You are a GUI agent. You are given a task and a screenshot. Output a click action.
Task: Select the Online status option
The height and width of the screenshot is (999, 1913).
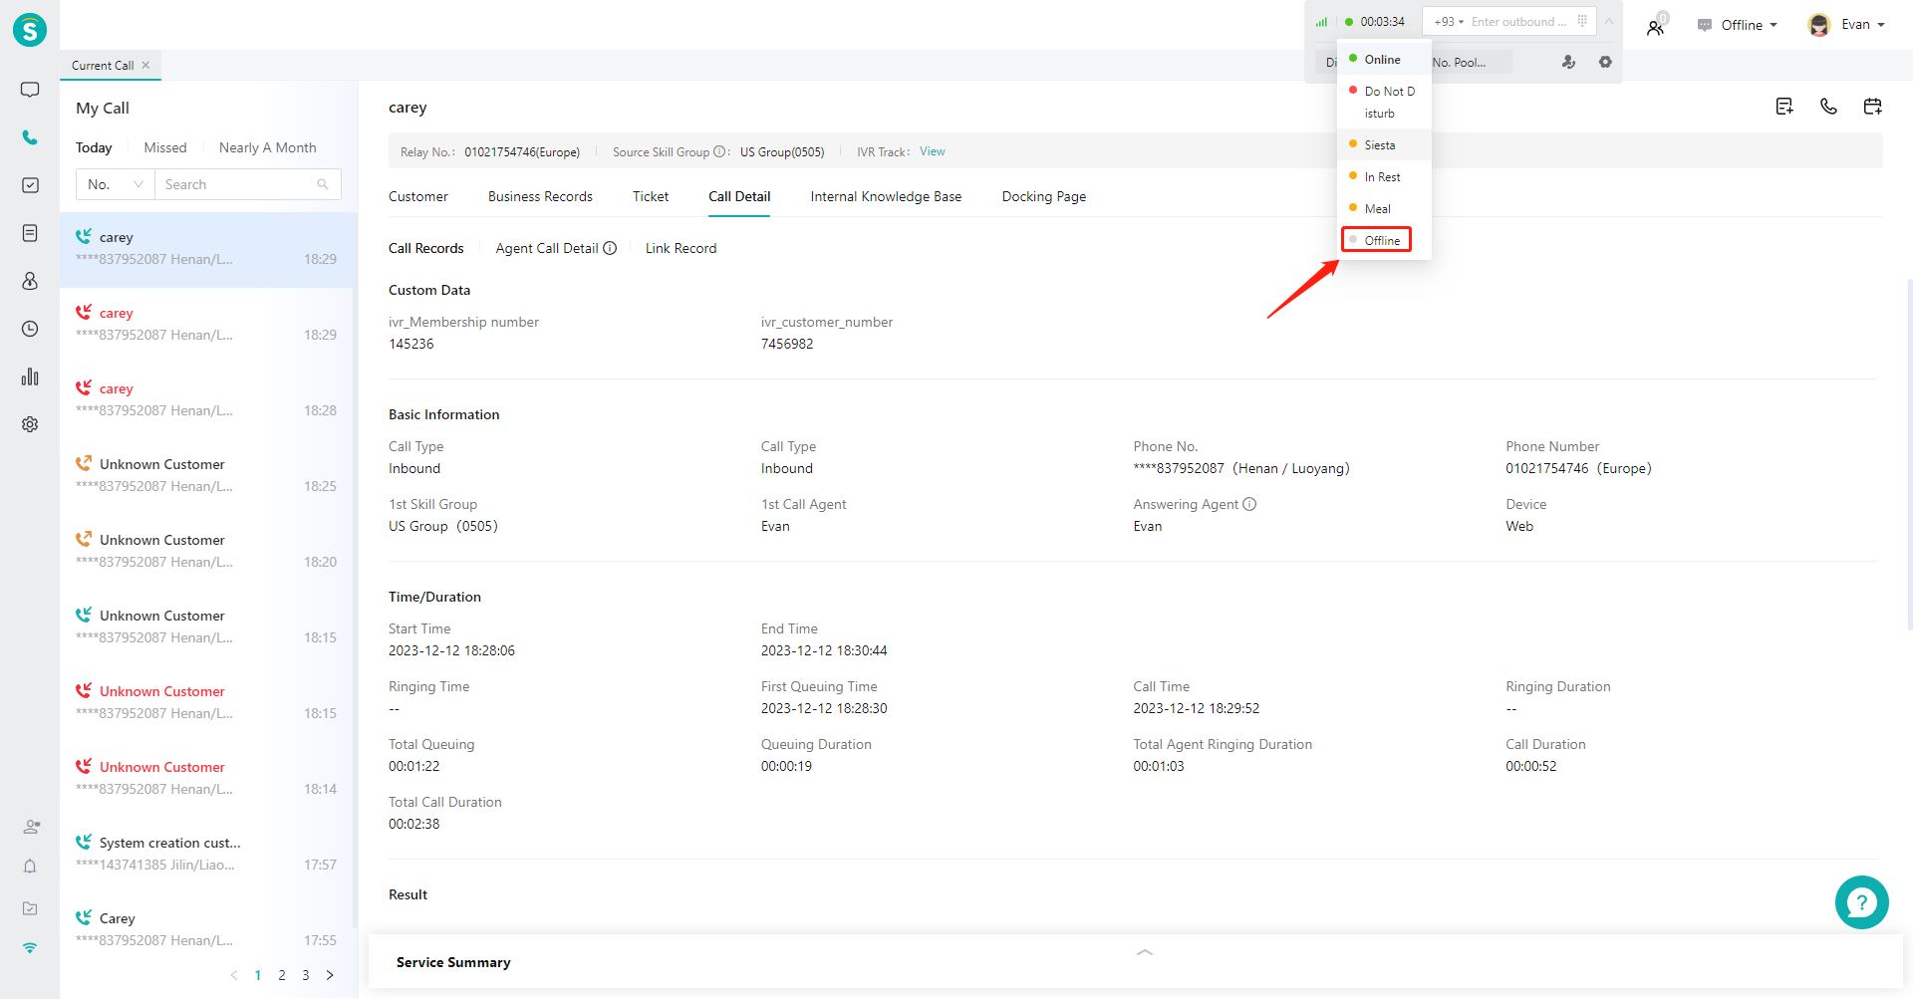coord(1384,59)
